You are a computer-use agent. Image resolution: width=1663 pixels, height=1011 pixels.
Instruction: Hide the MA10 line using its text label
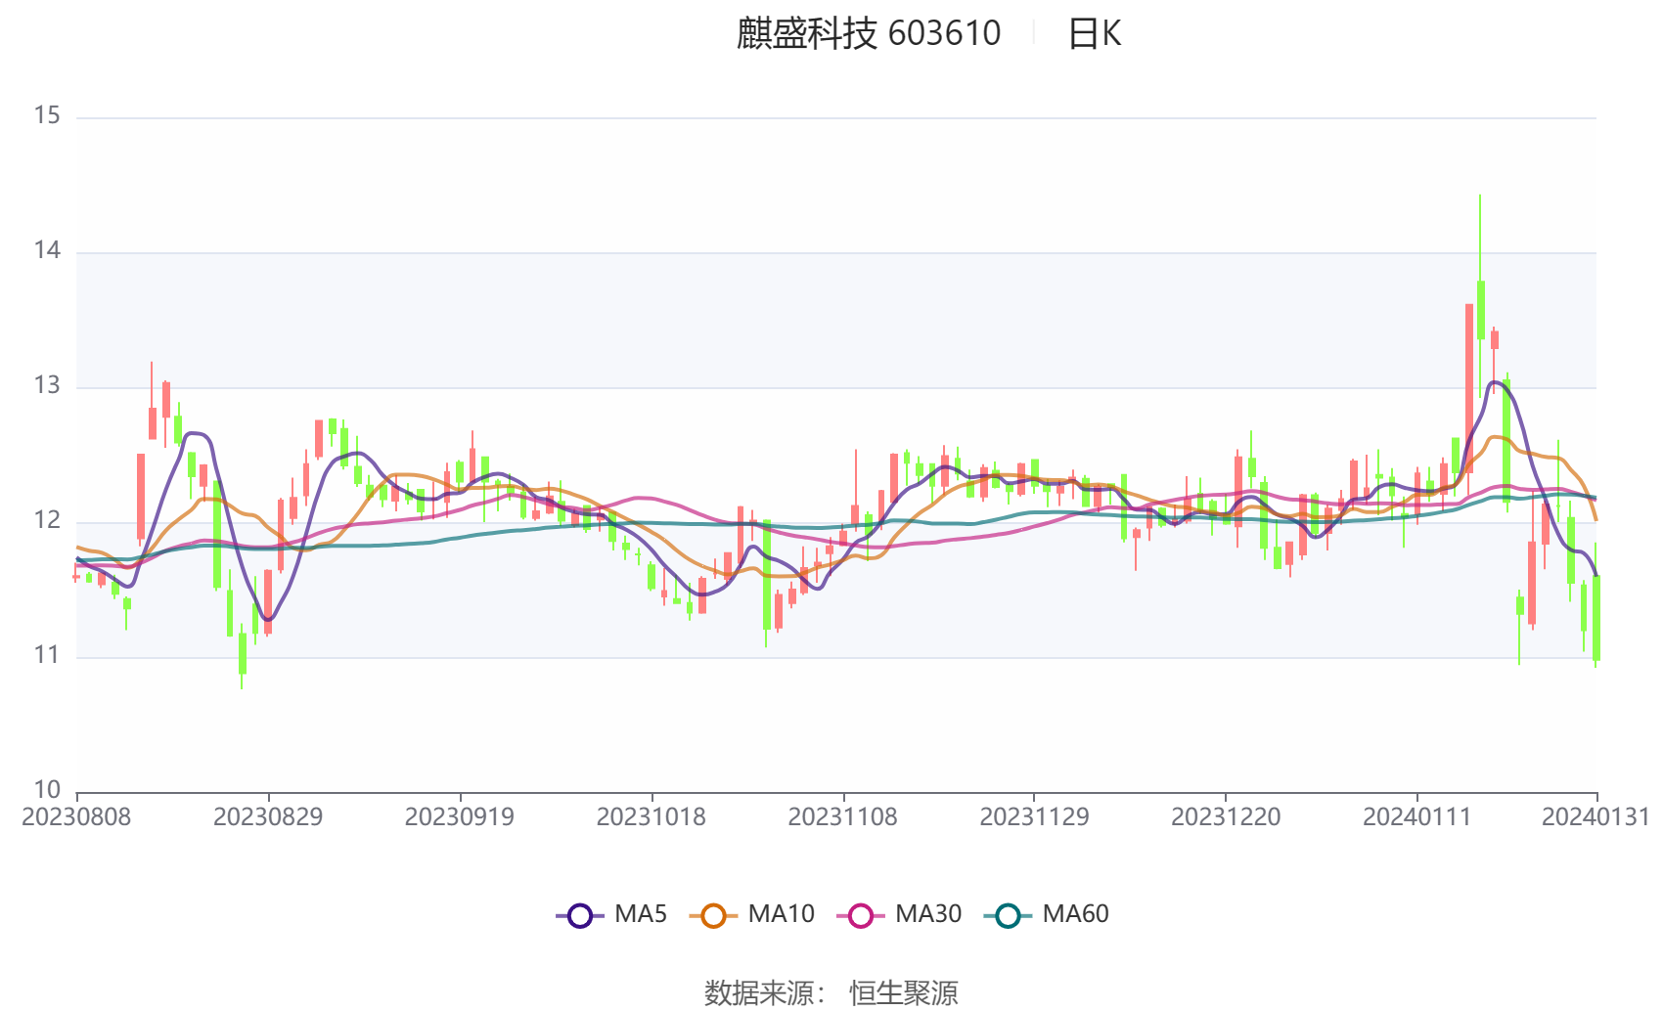tap(781, 914)
